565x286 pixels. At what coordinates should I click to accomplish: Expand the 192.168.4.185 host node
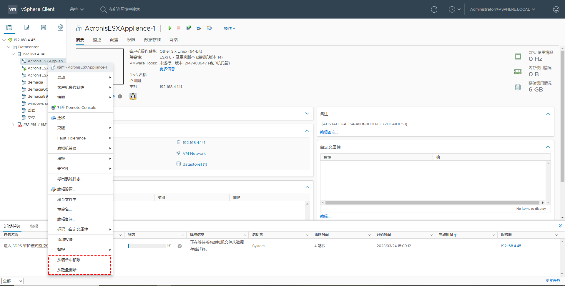coord(13,125)
